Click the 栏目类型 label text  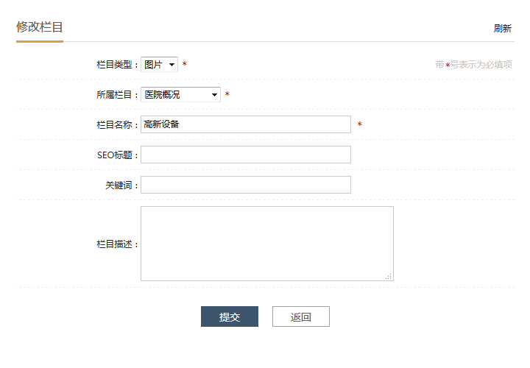pyautogui.click(x=116, y=65)
